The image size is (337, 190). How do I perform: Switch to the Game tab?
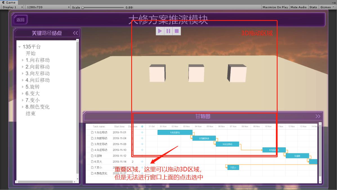tap(9, 2)
